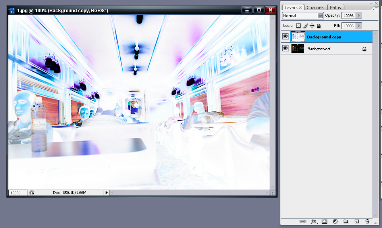Open the fx layer style menu

314,221
